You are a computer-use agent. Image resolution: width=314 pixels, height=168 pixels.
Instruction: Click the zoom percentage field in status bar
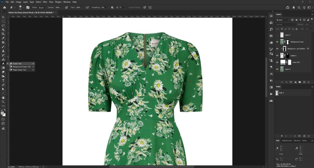coord(11,166)
